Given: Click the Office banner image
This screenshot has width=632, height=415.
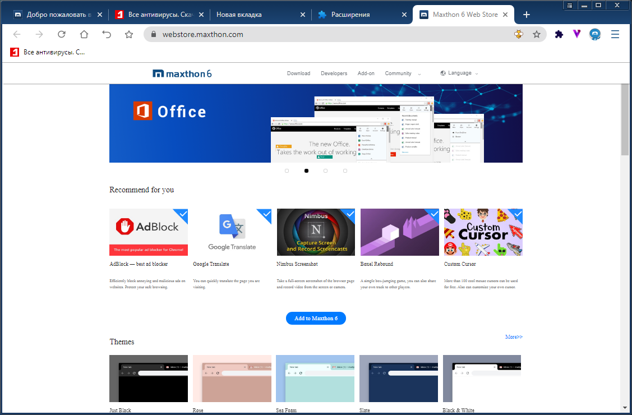Looking at the screenshot, I should click(x=316, y=123).
